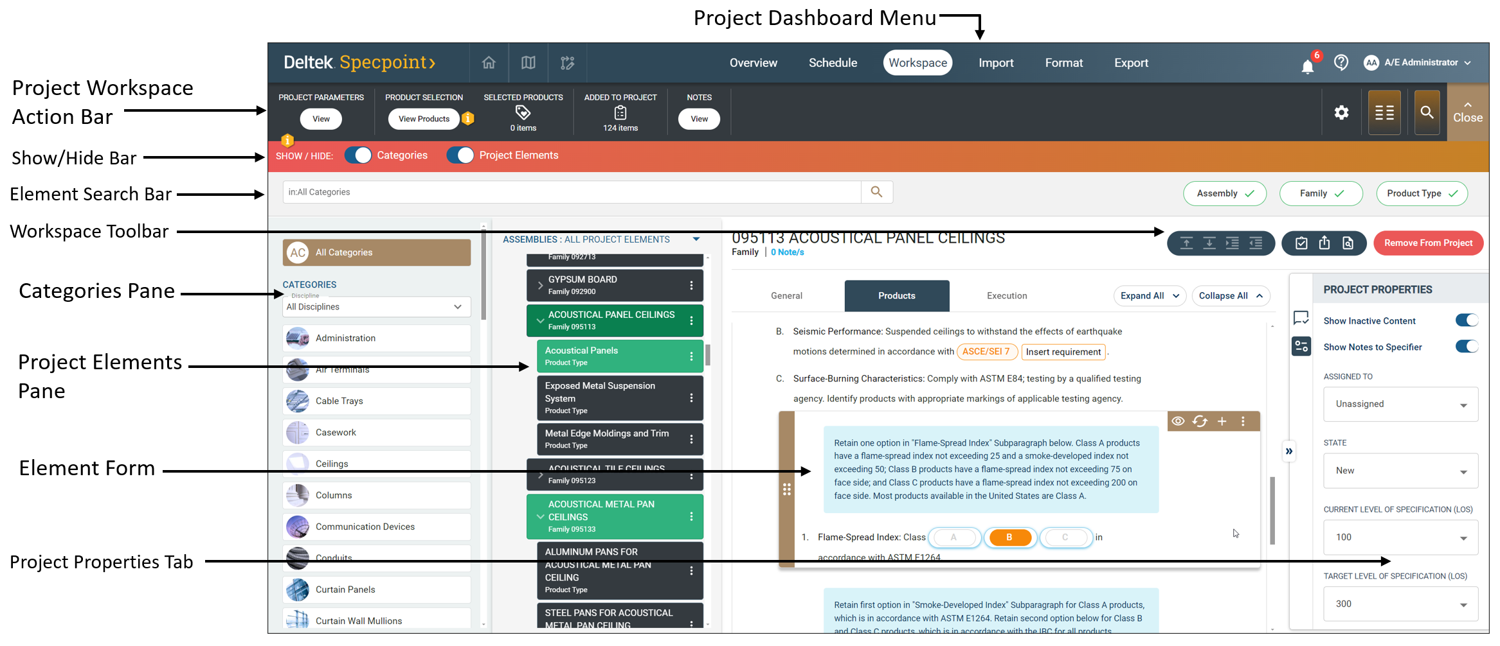
Task: Open the notifications bell icon
Action: [1307, 65]
